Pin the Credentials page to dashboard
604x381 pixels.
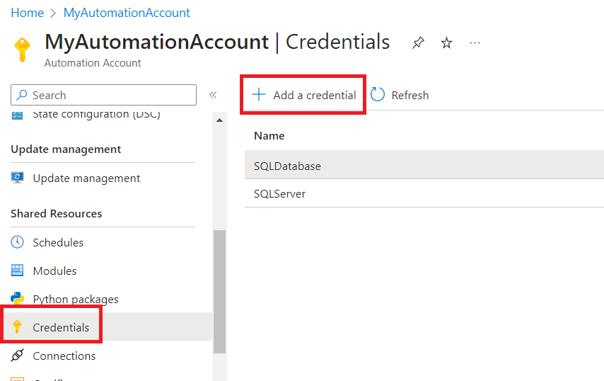click(418, 42)
